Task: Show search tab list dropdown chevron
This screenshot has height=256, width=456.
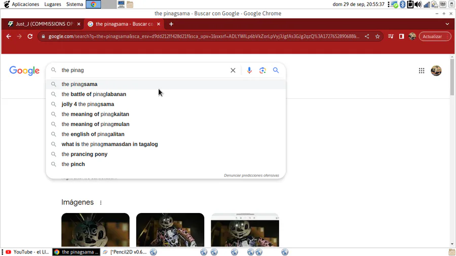Action: (x=447, y=24)
